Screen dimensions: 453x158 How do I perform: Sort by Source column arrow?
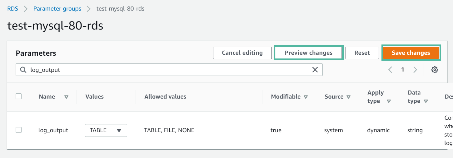click(348, 97)
